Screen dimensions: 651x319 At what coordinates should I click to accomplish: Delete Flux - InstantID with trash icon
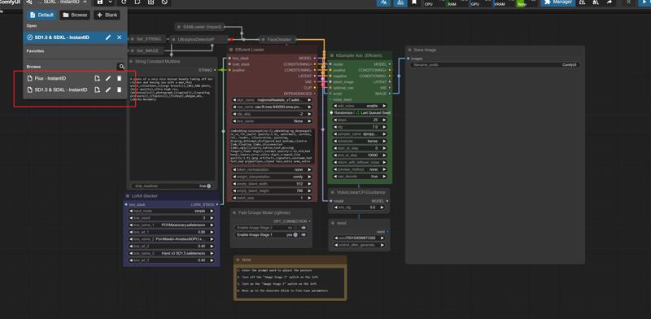pyautogui.click(x=119, y=78)
